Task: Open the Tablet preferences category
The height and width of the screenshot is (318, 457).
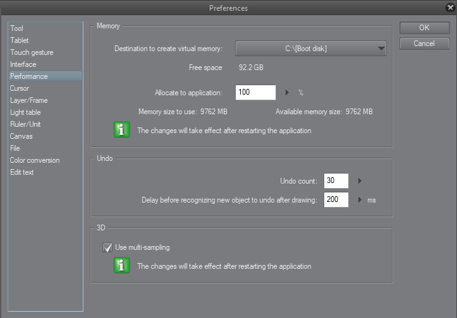Action: tap(20, 40)
